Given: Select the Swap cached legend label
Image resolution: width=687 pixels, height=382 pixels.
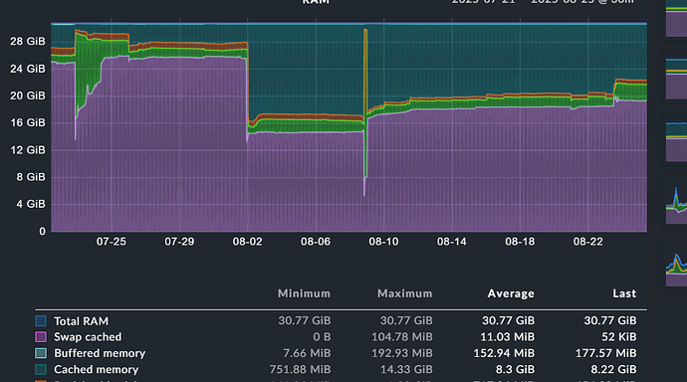Looking at the screenshot, I should pyautogui.click(x=88, y=337).
